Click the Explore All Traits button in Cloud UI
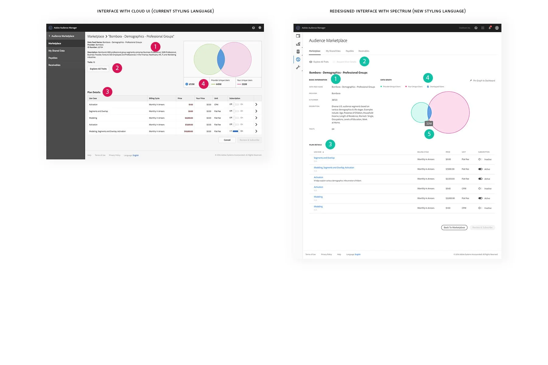Screen dimensions: 548x365 (x=98, y=69)
